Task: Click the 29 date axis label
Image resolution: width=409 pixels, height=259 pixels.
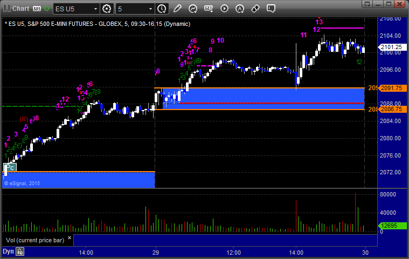Action: (156, 253)
